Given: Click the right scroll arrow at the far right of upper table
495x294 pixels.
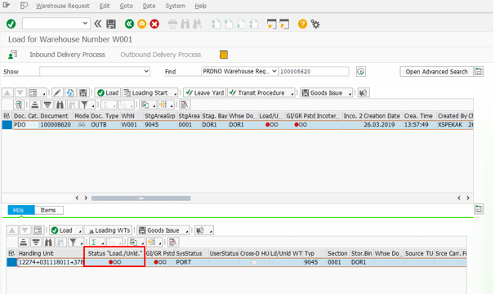Looking at the screenshot, I should [468, 198].
